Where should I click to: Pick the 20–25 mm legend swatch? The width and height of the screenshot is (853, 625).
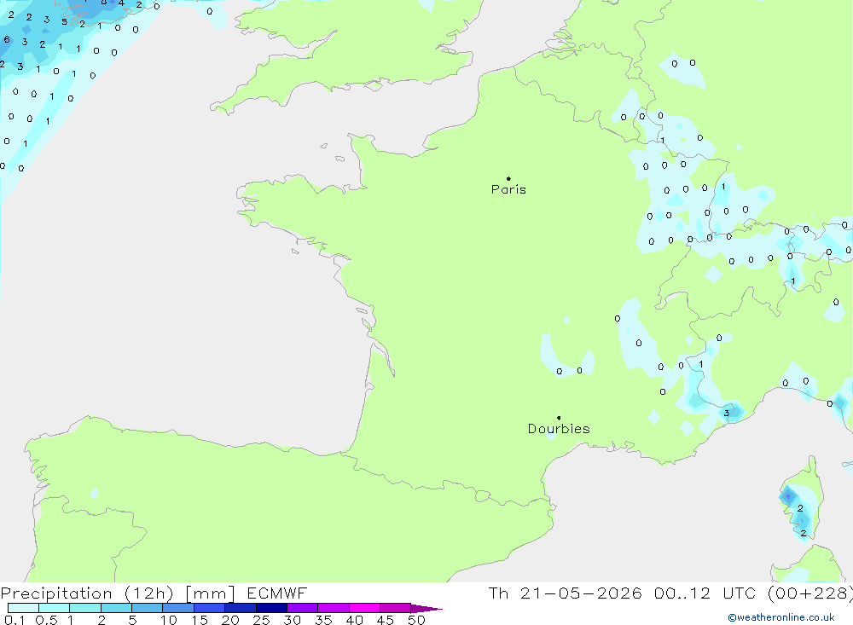point(241,608)
